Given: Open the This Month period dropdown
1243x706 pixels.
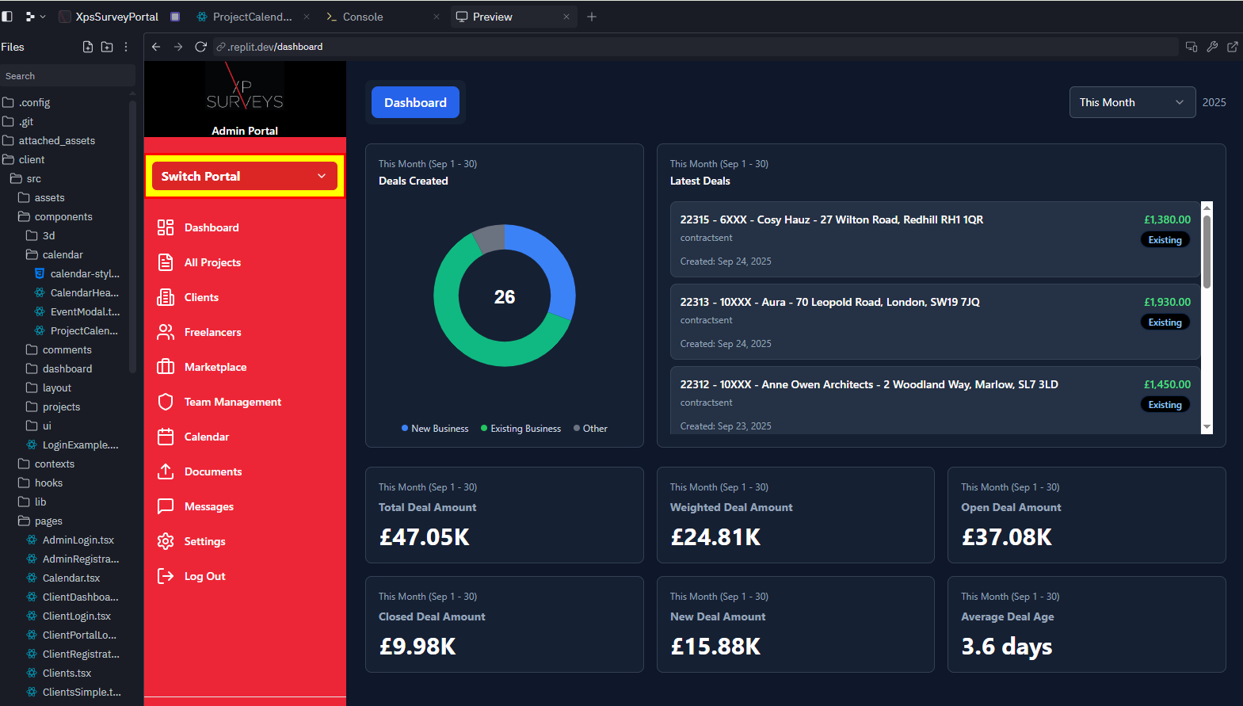Looking at the screenshot, I should [x=1132, y=102].
